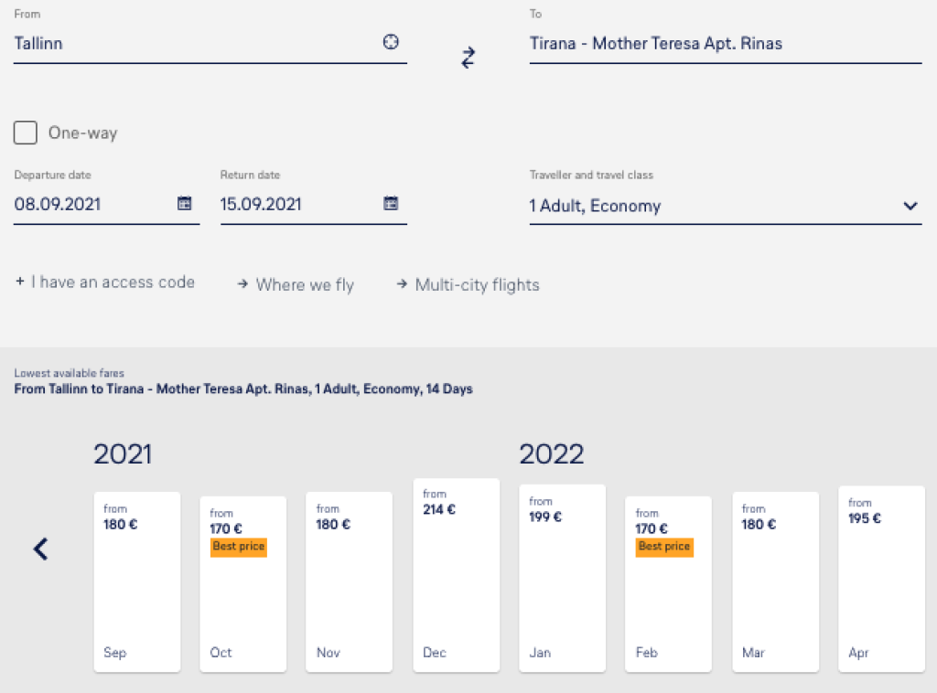This screenshot has height=693, width=937.
Task: Open the Where we fly link
Action: pyautogui.click(x=305, y=284)
